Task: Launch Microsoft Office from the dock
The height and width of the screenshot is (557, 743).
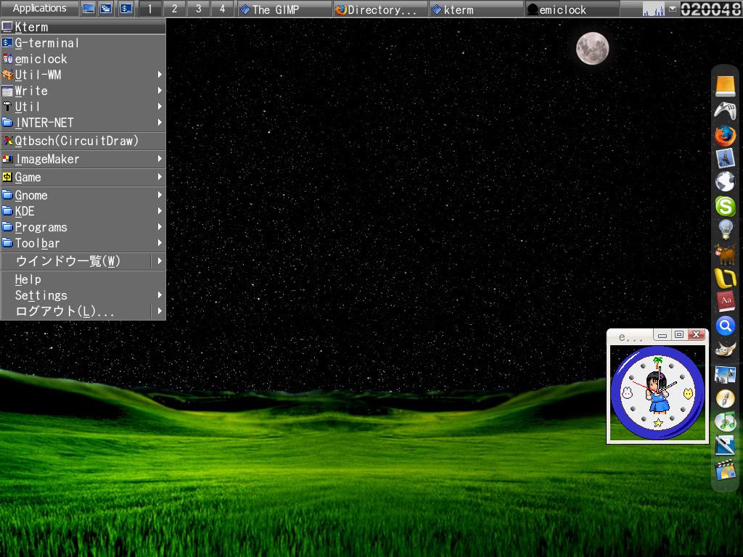Action: 726,279
